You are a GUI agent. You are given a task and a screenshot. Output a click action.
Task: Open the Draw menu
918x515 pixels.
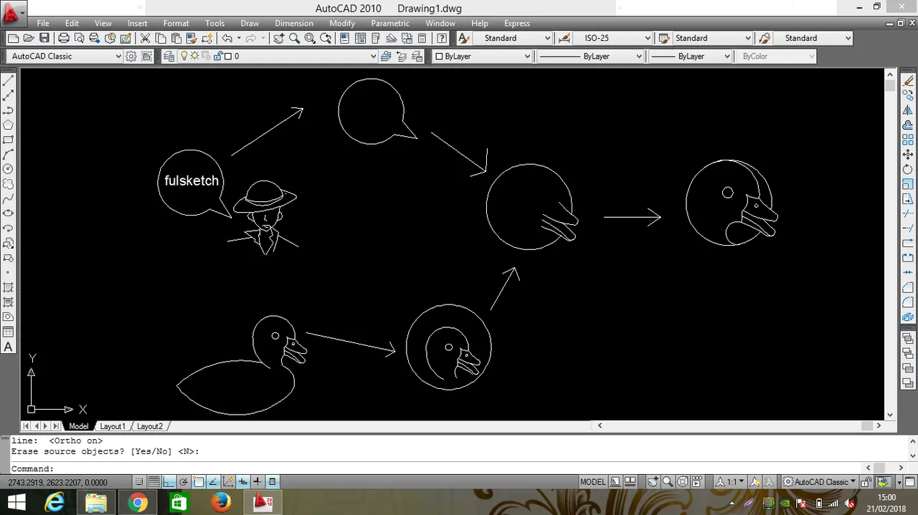(250, 23)
